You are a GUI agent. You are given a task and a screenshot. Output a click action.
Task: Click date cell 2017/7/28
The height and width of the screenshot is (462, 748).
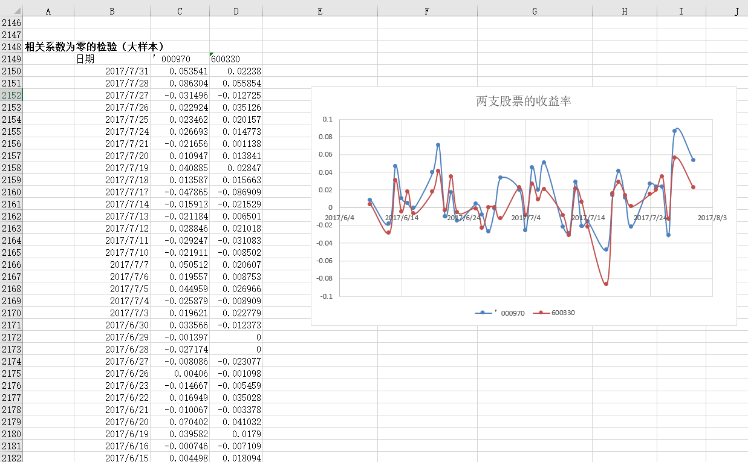pos(112,83)
